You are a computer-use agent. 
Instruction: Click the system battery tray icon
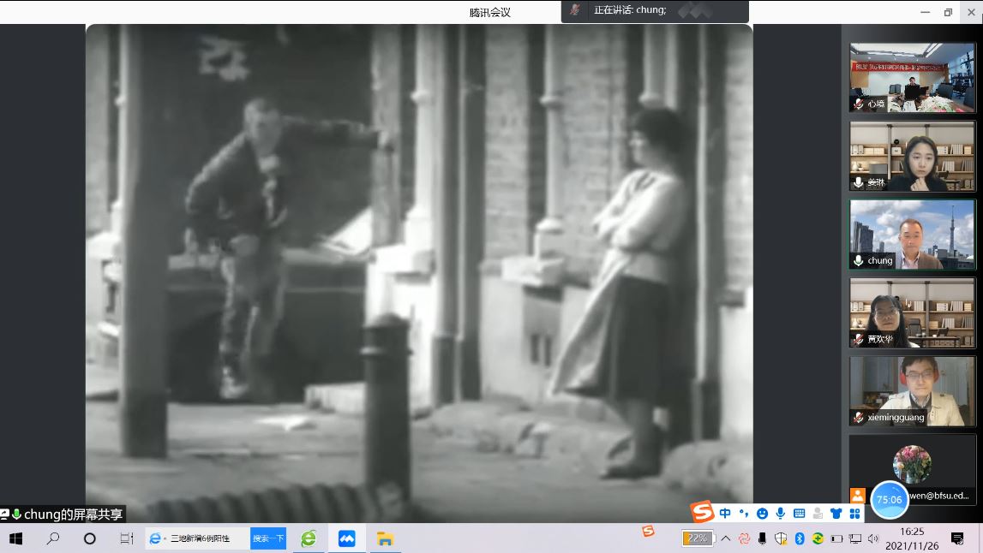click(x=836, y=538)
